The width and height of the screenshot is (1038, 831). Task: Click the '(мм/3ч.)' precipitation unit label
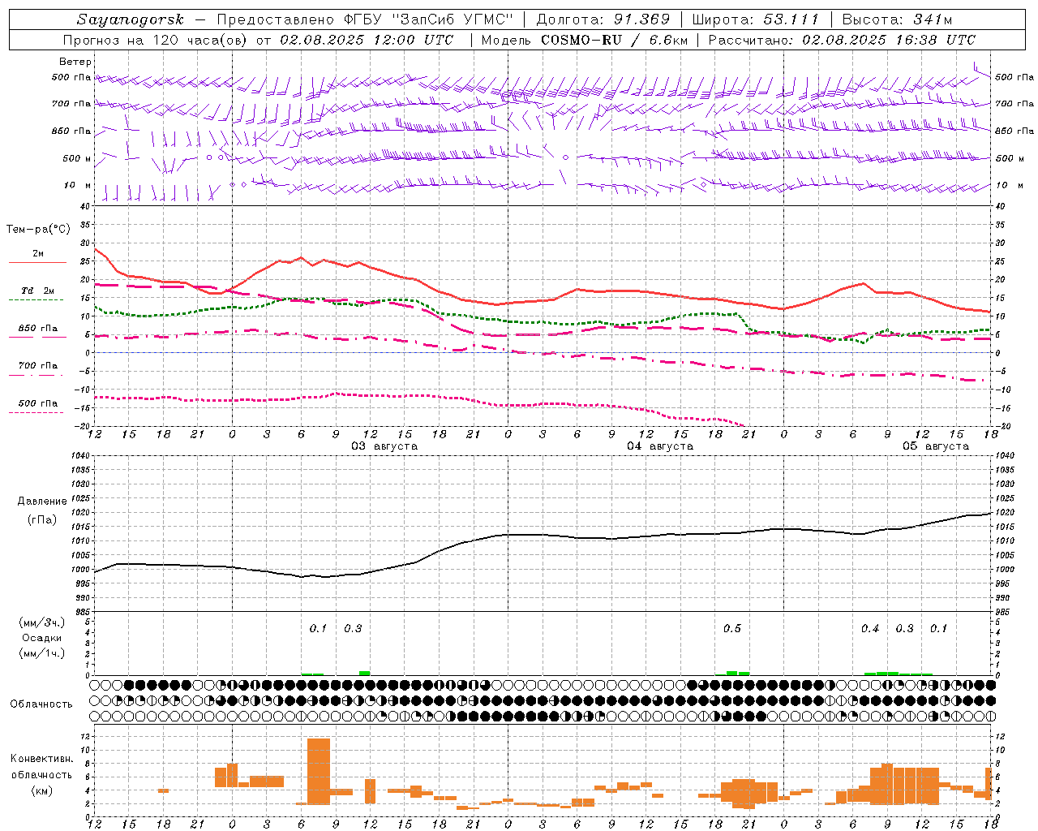(42, 622)
